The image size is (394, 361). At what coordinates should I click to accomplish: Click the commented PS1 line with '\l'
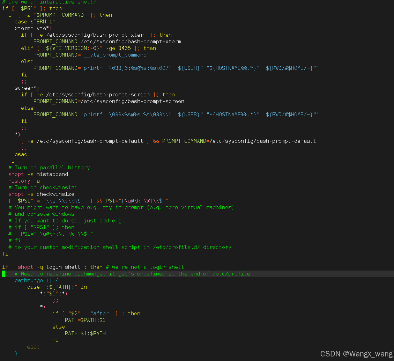51,234
